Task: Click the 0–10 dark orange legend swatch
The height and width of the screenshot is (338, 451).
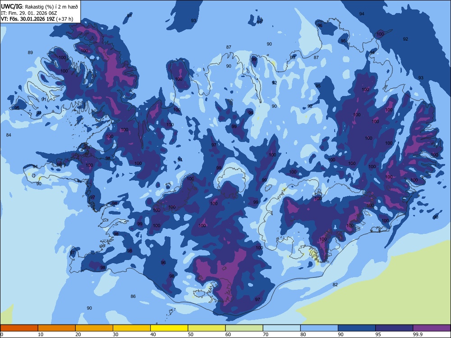Action: coord(19,328)
